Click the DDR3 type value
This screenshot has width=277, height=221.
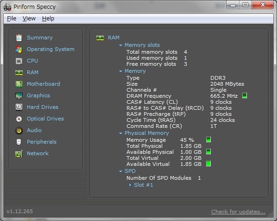[x=218, y=78]
